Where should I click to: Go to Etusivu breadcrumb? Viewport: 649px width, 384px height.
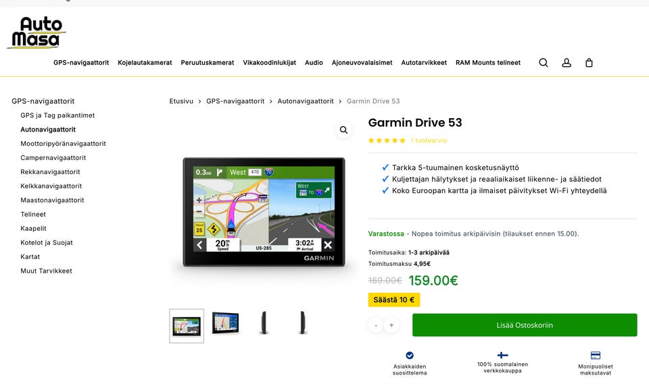(181, 101)
